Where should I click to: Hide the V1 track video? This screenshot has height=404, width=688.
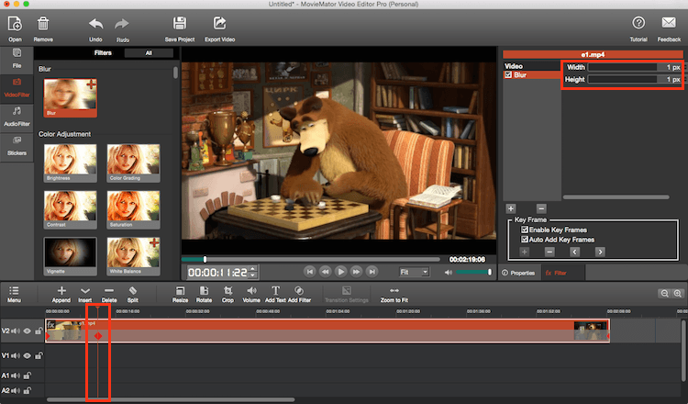click(x=28, y=355)
